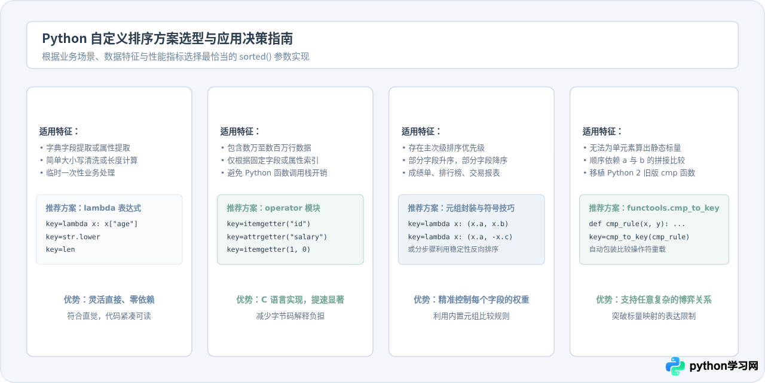Viewport: 765px width, 383px height.
Task: Select the heading "推荐方案：元组封装与符号技巧"
Action: click(461, 208)
